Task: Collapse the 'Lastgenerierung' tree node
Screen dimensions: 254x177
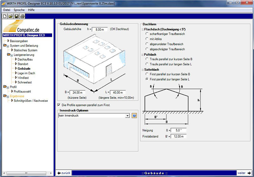Action: [x=11, y=55]
